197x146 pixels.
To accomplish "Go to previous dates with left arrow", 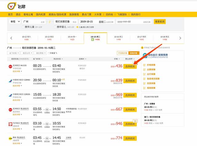I will coord(11,38).
